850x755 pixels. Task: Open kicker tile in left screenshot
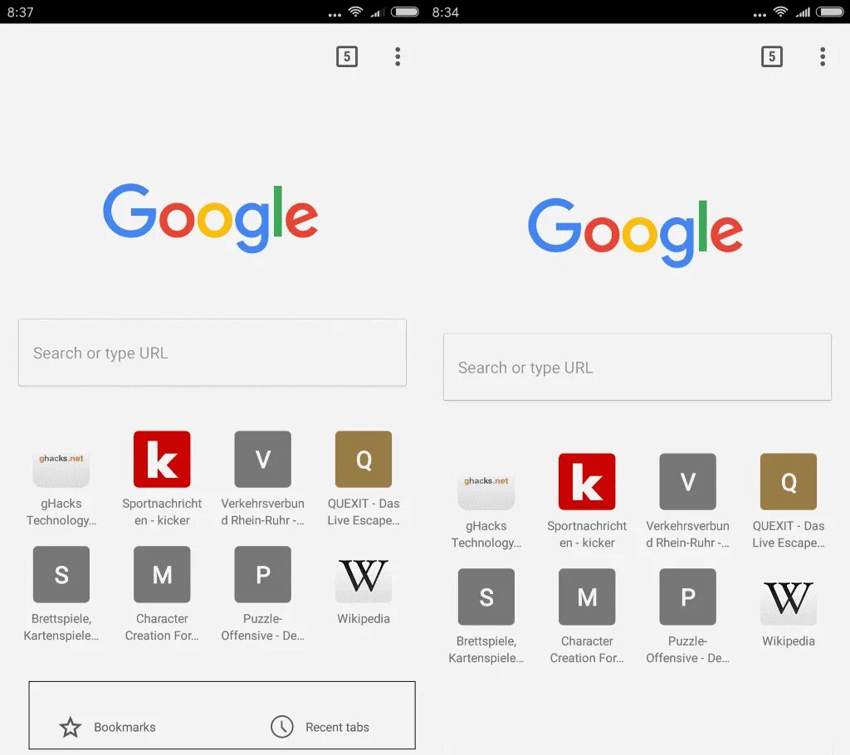point(162,459)
